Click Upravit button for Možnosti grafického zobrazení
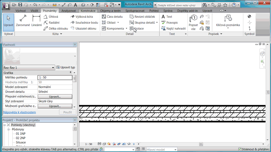 tap(55, 106)
